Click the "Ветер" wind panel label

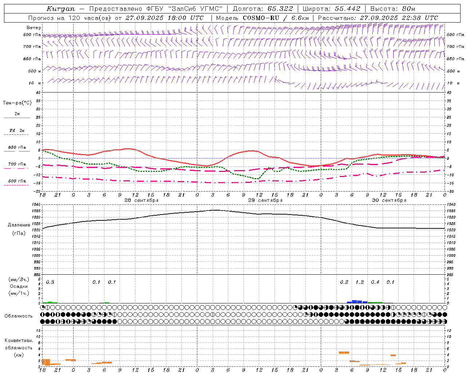pos(34,28)
